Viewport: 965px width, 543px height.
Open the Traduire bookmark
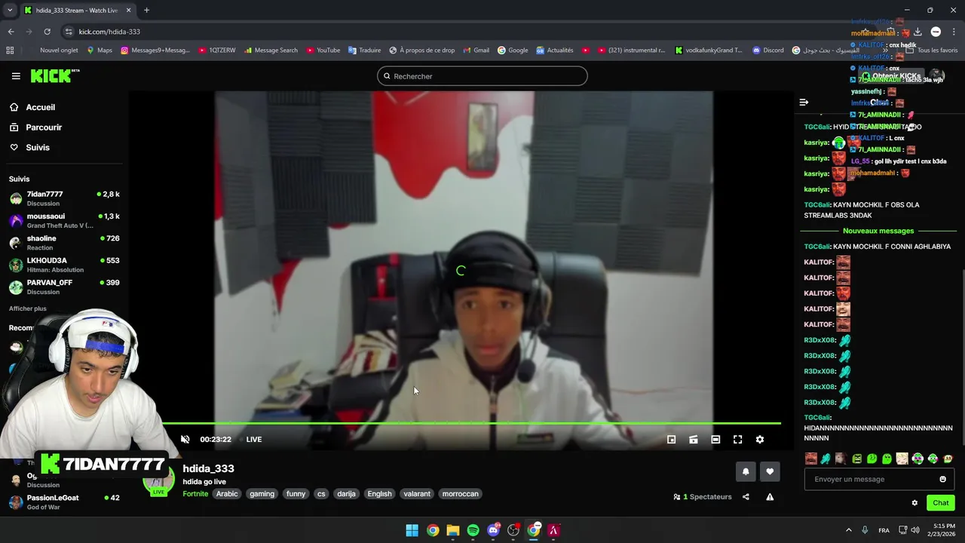(x=364, y=51)
